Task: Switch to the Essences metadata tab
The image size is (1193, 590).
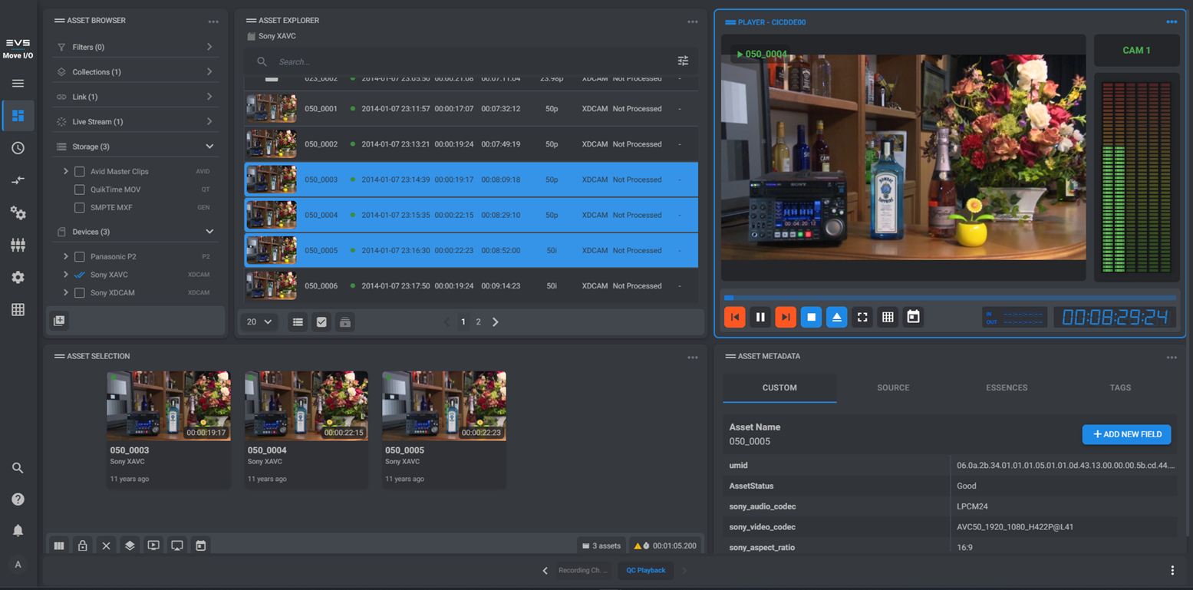Action: point(1007,388)
